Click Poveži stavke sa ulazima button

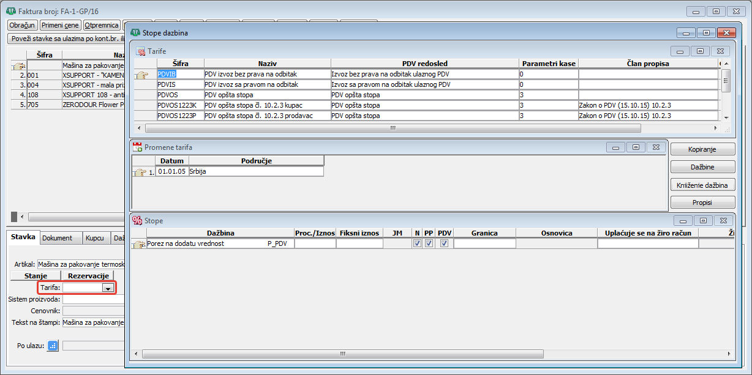[x=66, y=39]
